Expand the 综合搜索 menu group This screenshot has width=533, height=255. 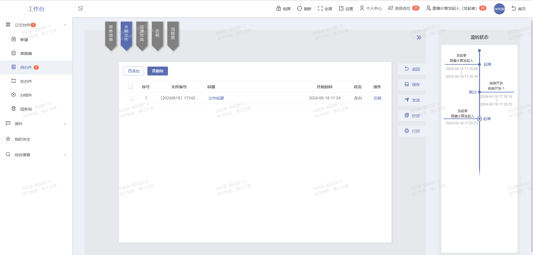pyautogui.click(x=65, y=155)
